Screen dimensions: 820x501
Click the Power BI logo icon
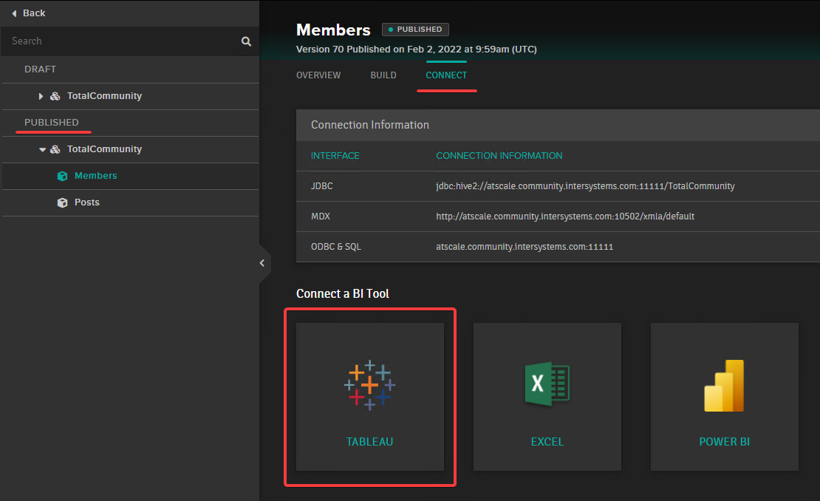724,386
